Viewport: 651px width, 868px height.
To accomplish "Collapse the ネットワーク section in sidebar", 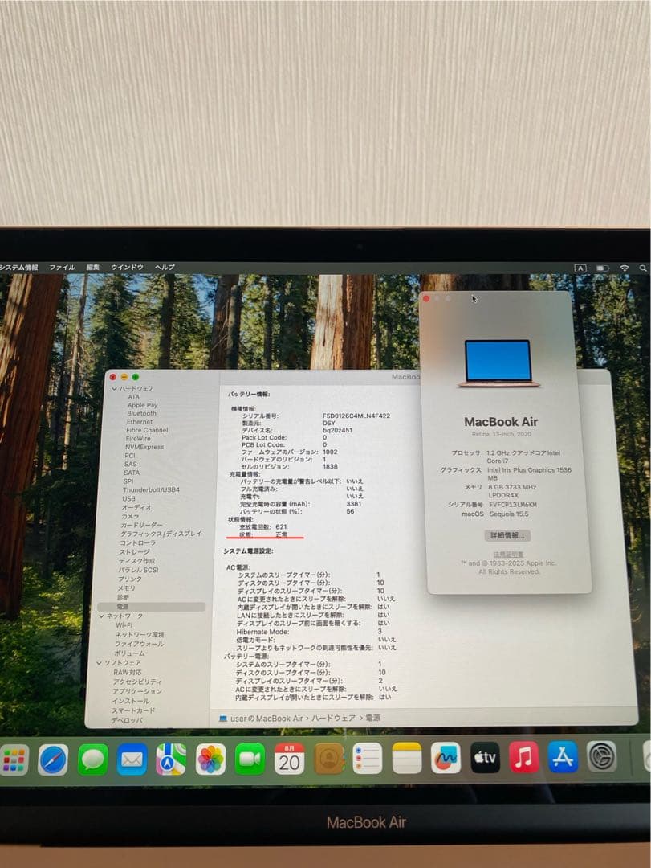I will [101, 616].
